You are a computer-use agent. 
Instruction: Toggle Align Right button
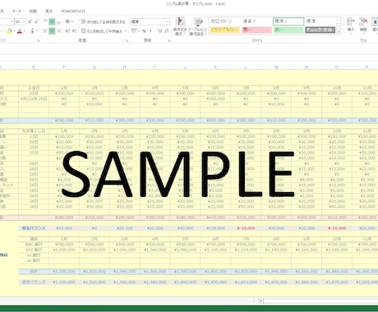click(59, 31)
